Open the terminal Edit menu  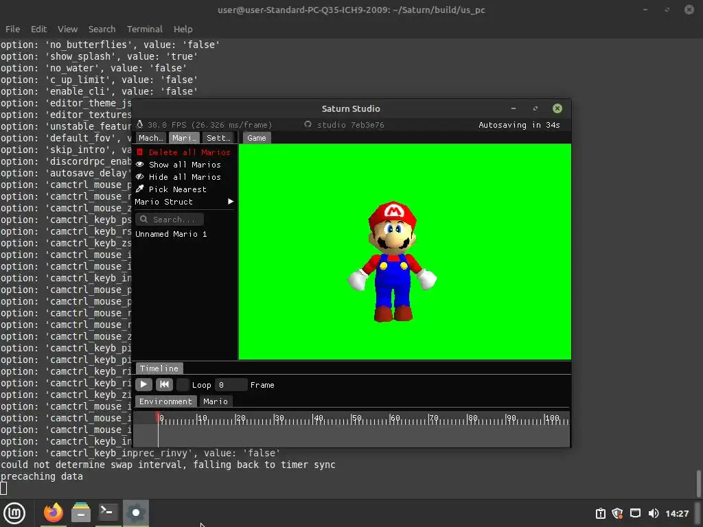(x=38, y=29)
